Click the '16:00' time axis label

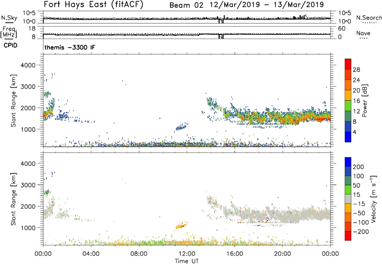[x=234, y=254]
